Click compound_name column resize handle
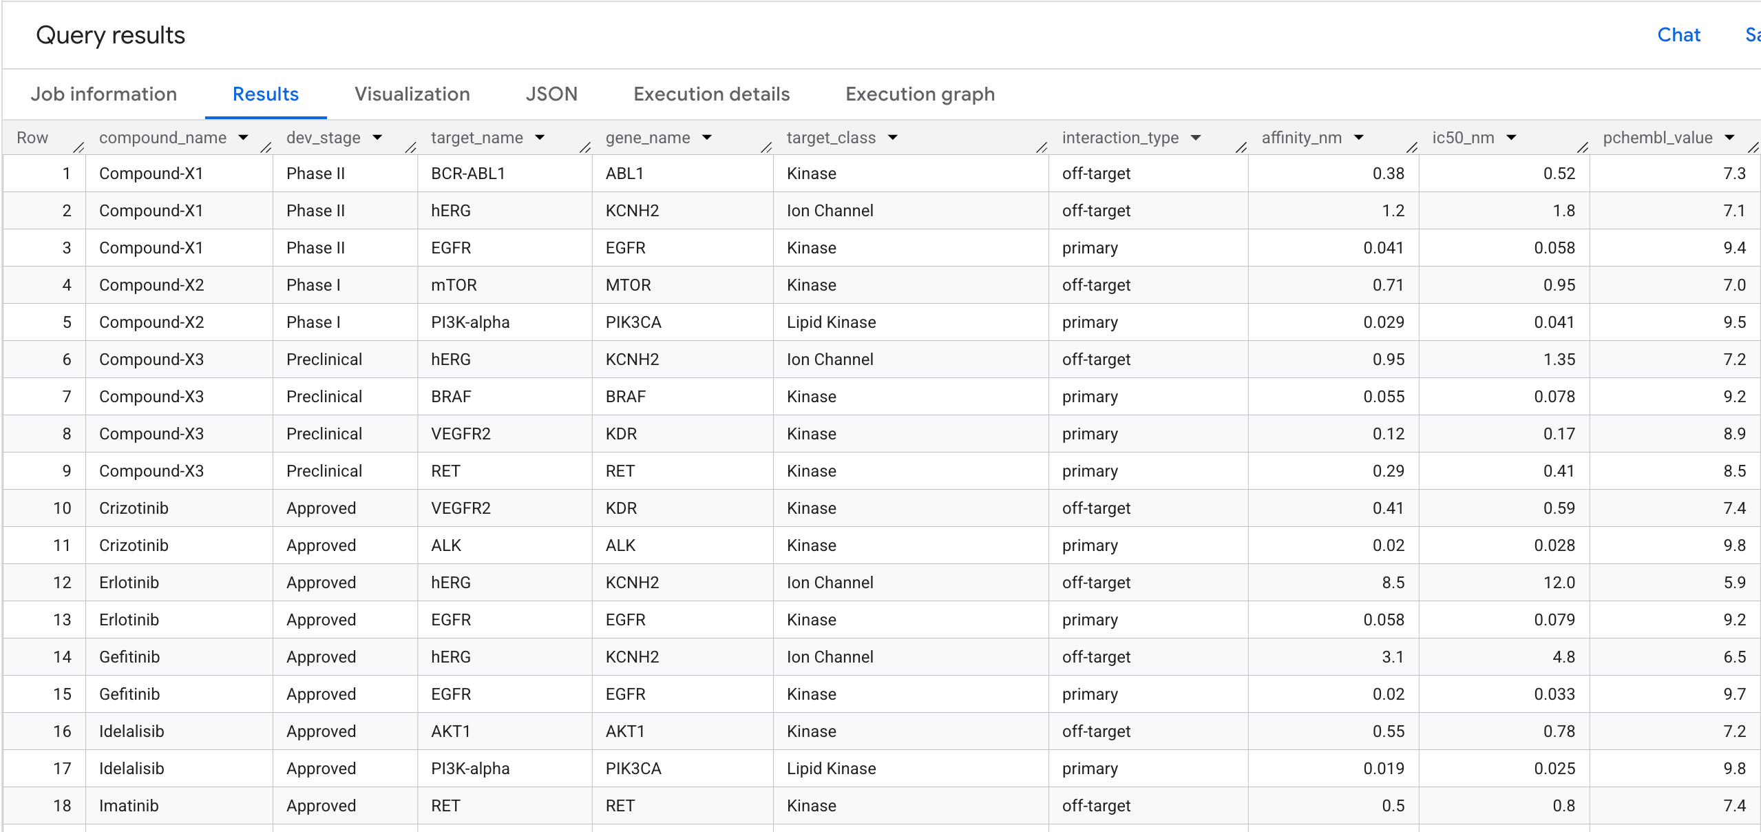Viewport: 1761px width, 832px height. click(266, 147)
